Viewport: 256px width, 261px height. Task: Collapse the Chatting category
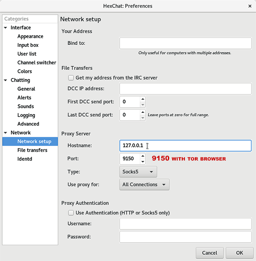(x=6, y=80)
